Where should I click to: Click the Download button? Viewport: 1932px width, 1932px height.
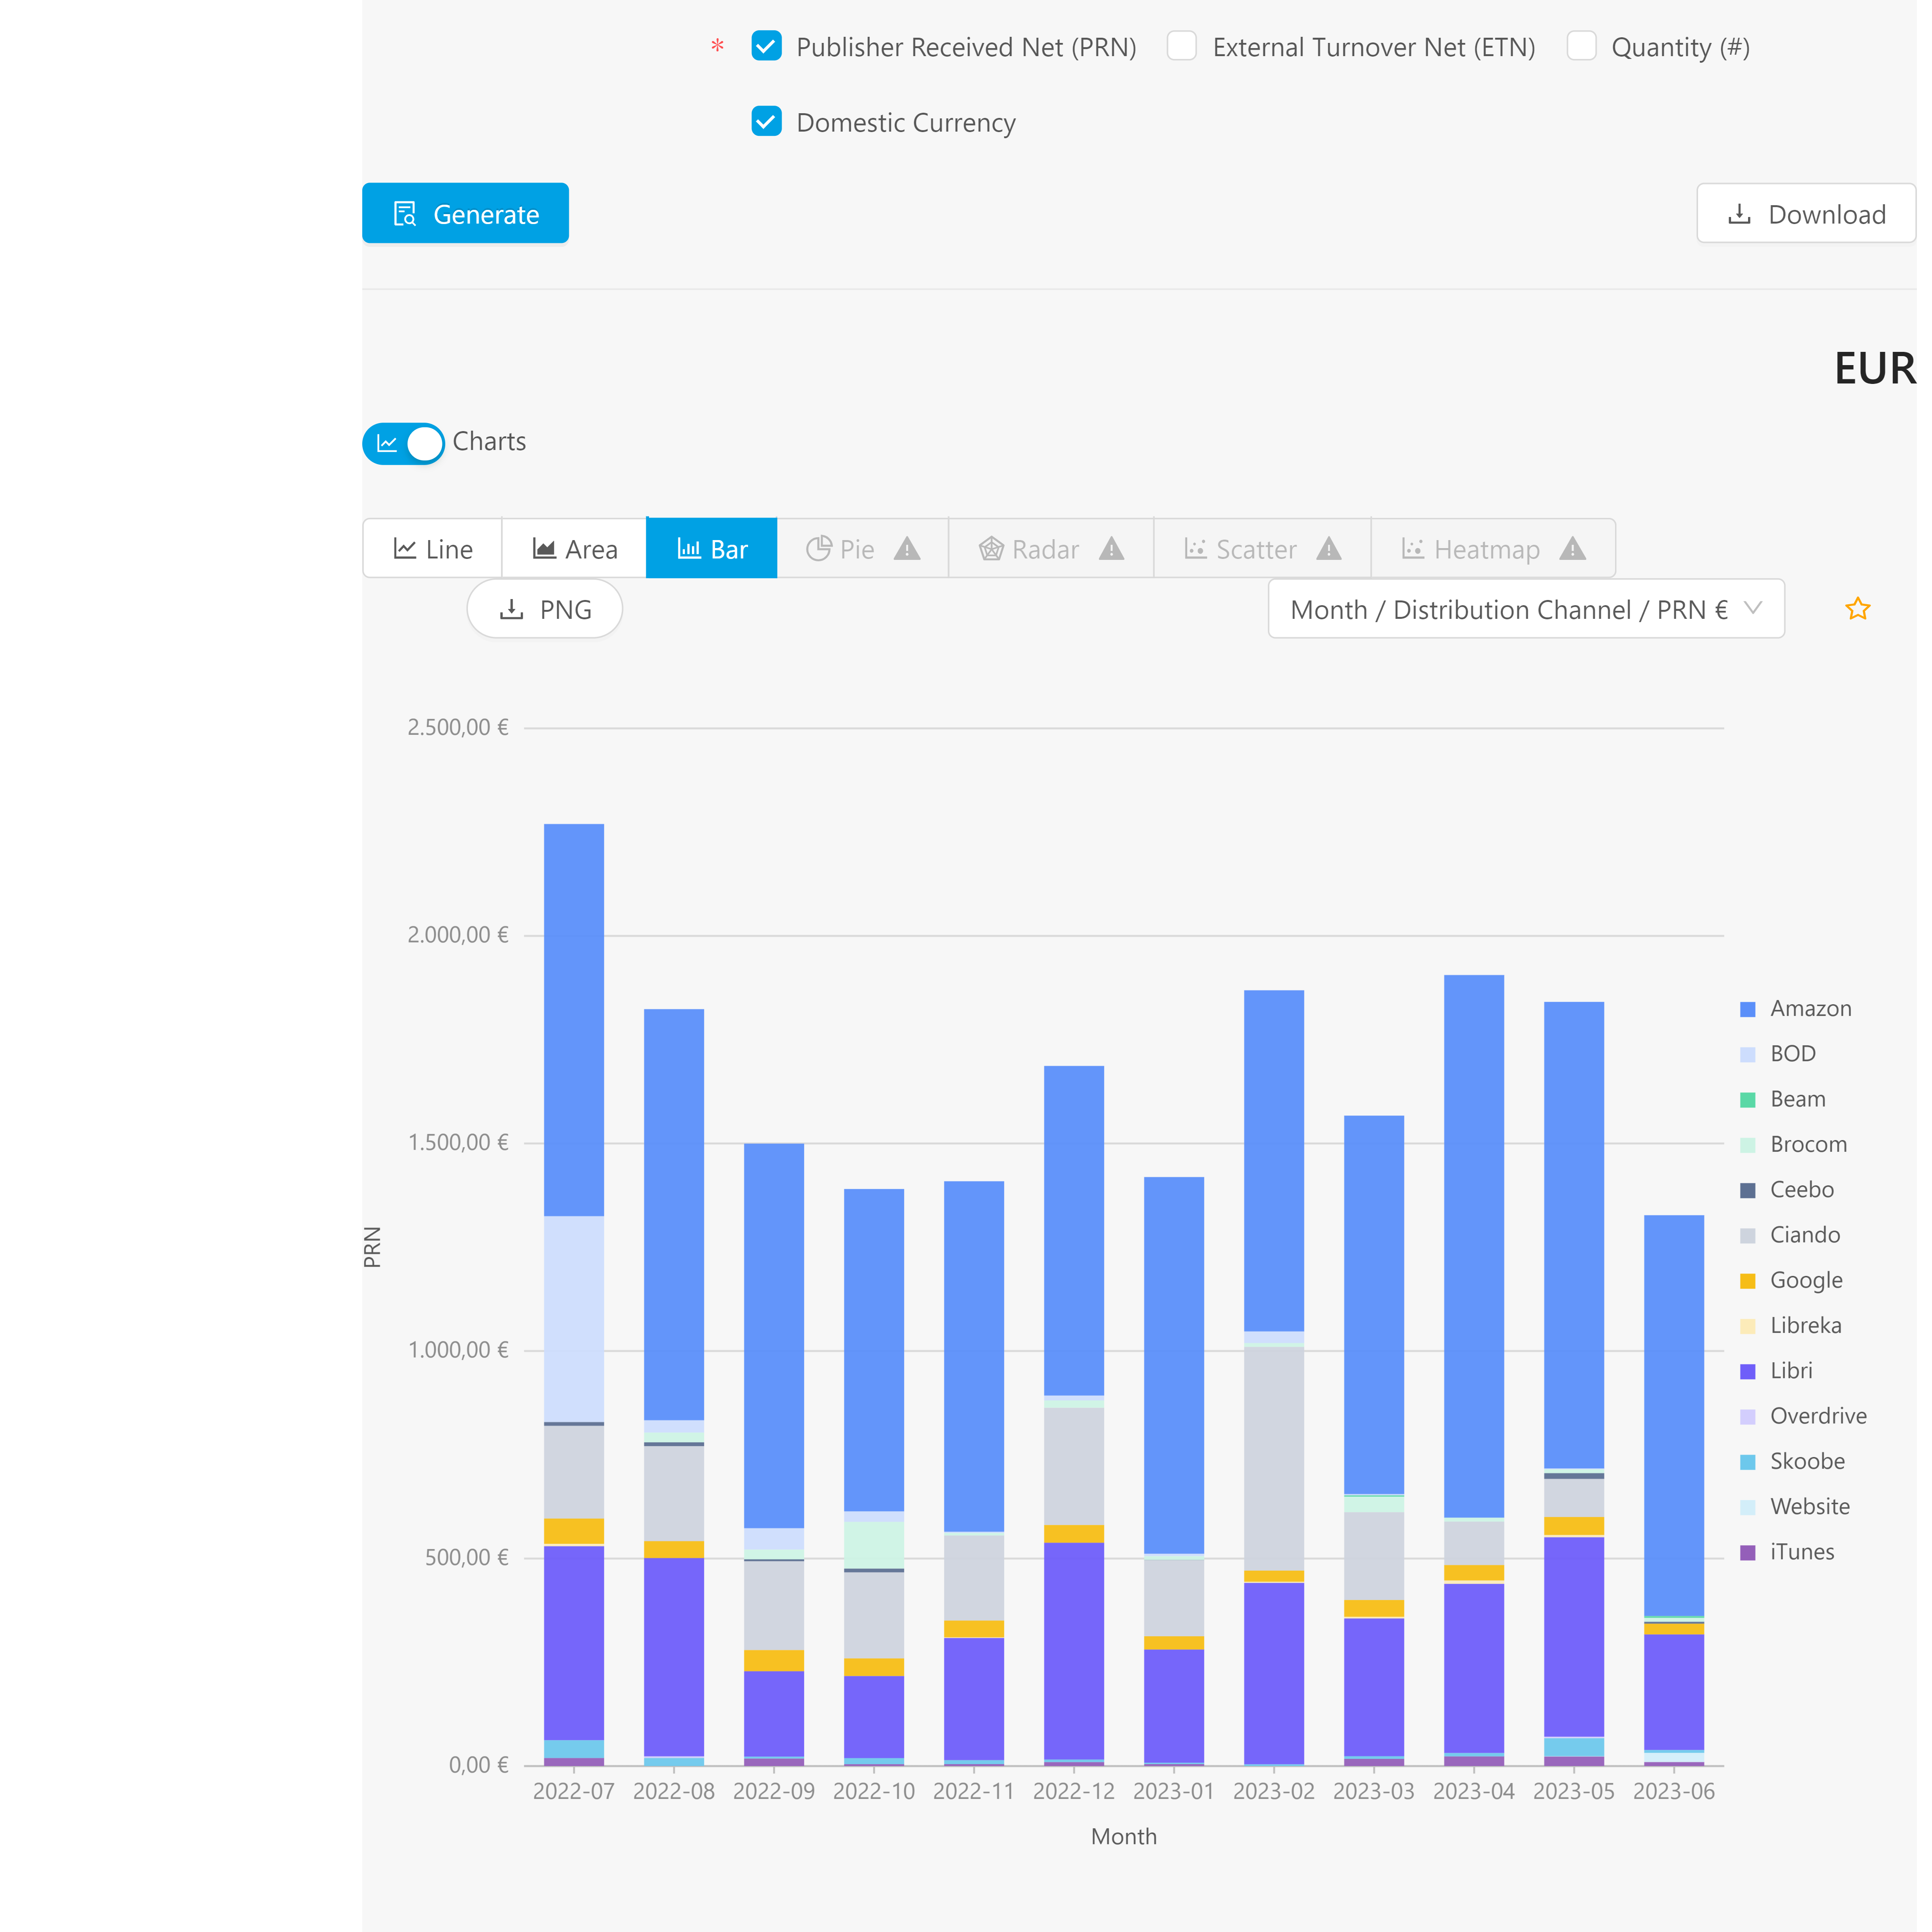point(1806,214)
